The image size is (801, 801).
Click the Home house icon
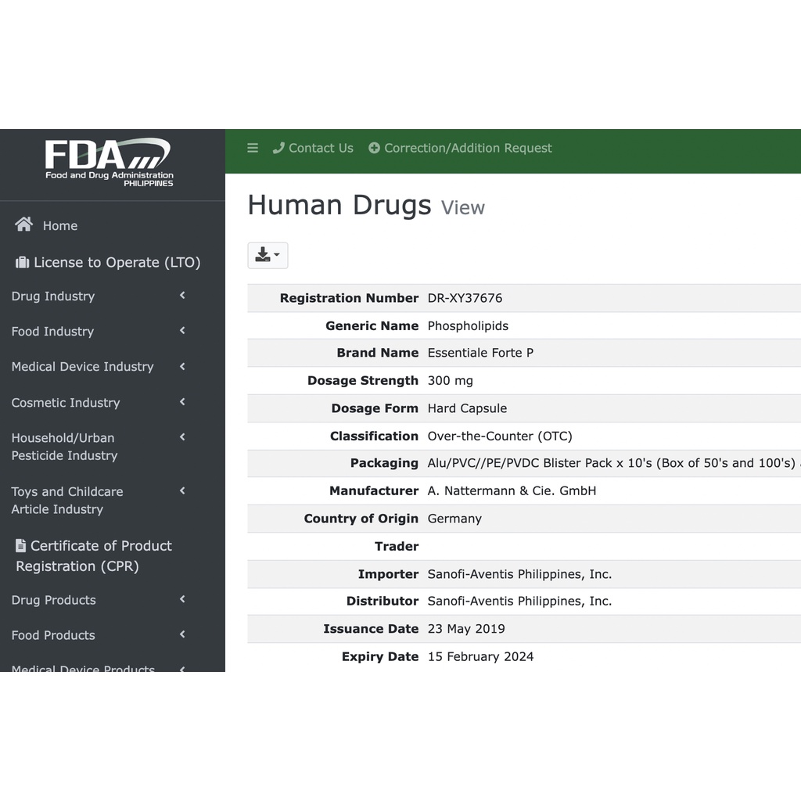click(24, 225)
